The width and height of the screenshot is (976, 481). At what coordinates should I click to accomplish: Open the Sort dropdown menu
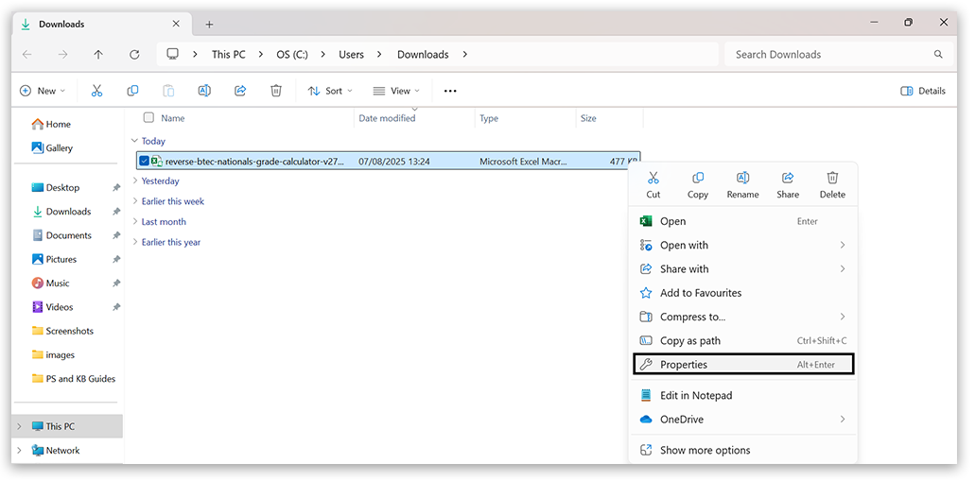pyautogui.click(x=328, y=91)
